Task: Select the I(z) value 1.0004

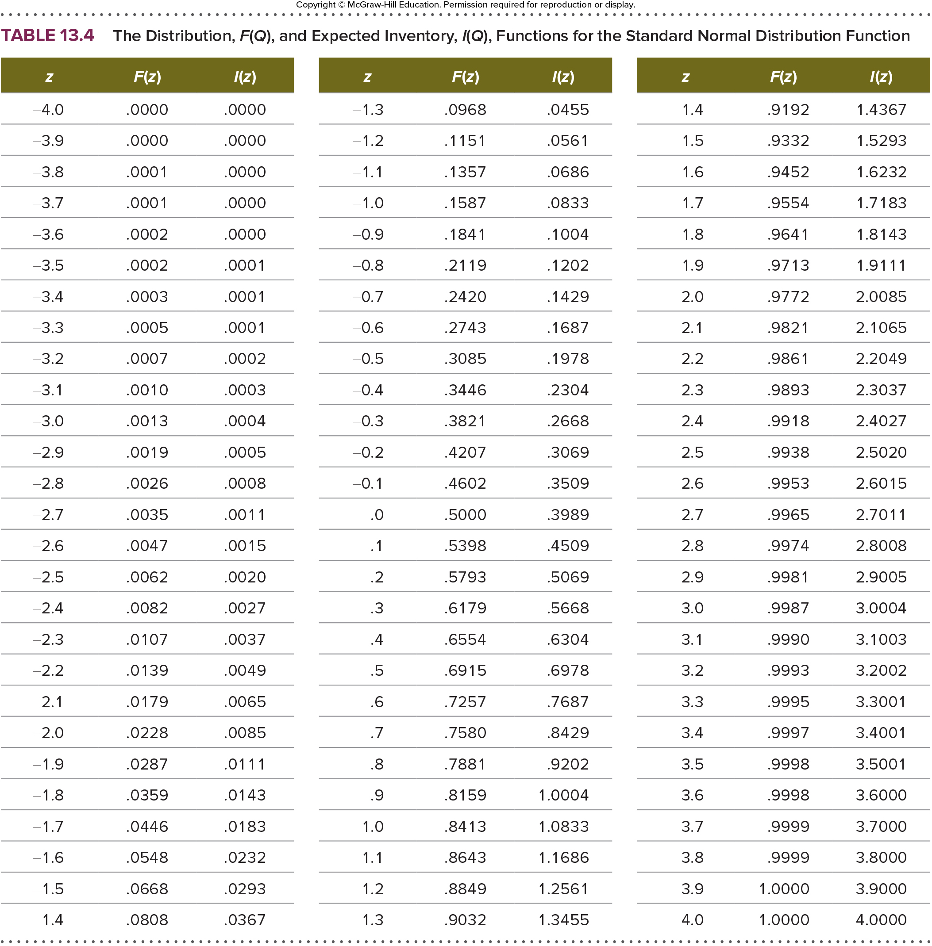Action: tap(563, 795)
